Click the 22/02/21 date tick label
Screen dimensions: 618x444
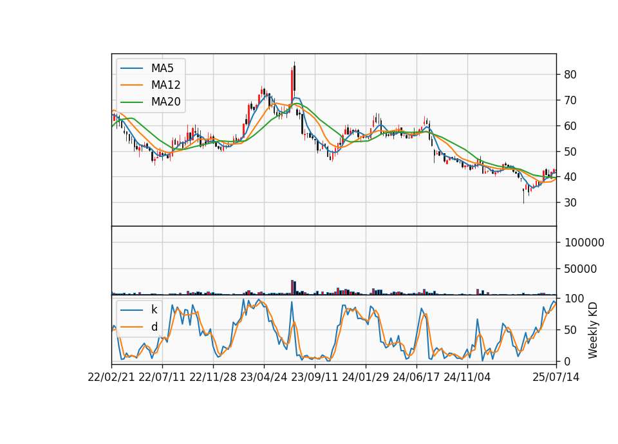(111, 377)
